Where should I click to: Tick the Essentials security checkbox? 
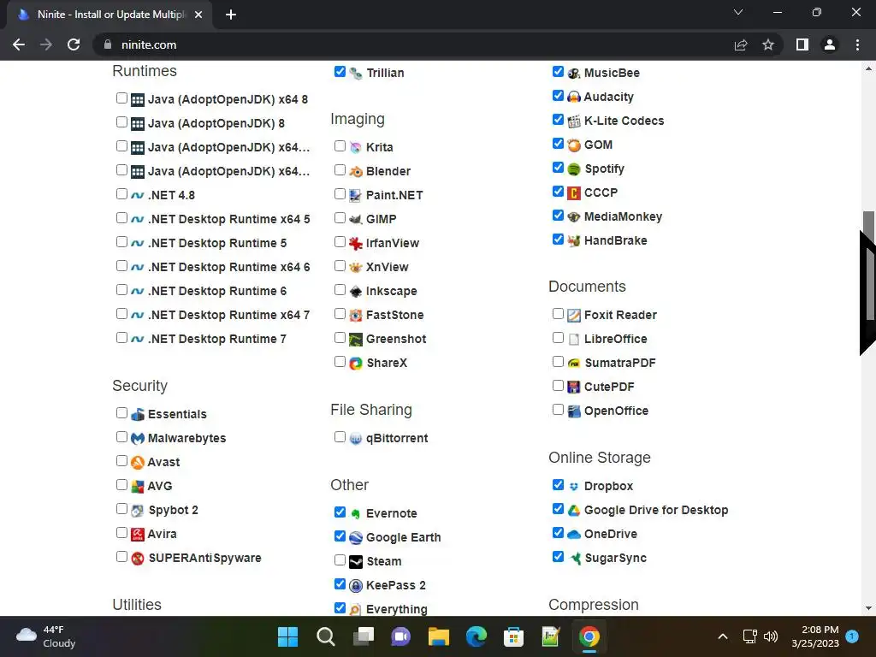121,413
